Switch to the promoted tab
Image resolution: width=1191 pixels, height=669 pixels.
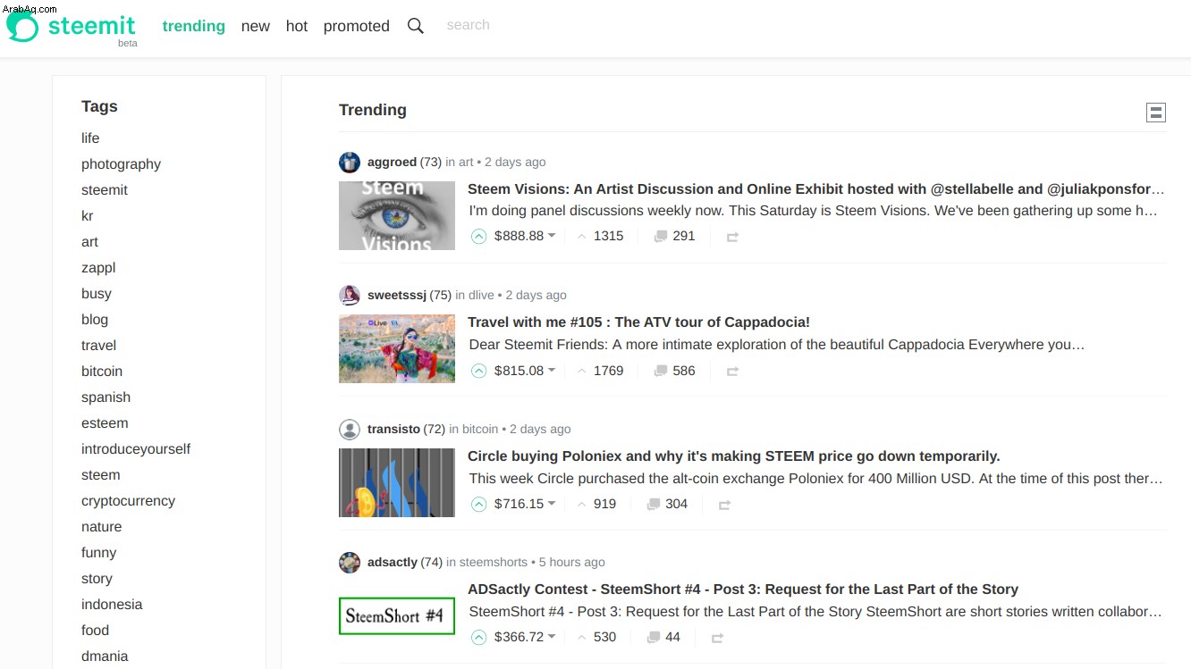point(357,26)
